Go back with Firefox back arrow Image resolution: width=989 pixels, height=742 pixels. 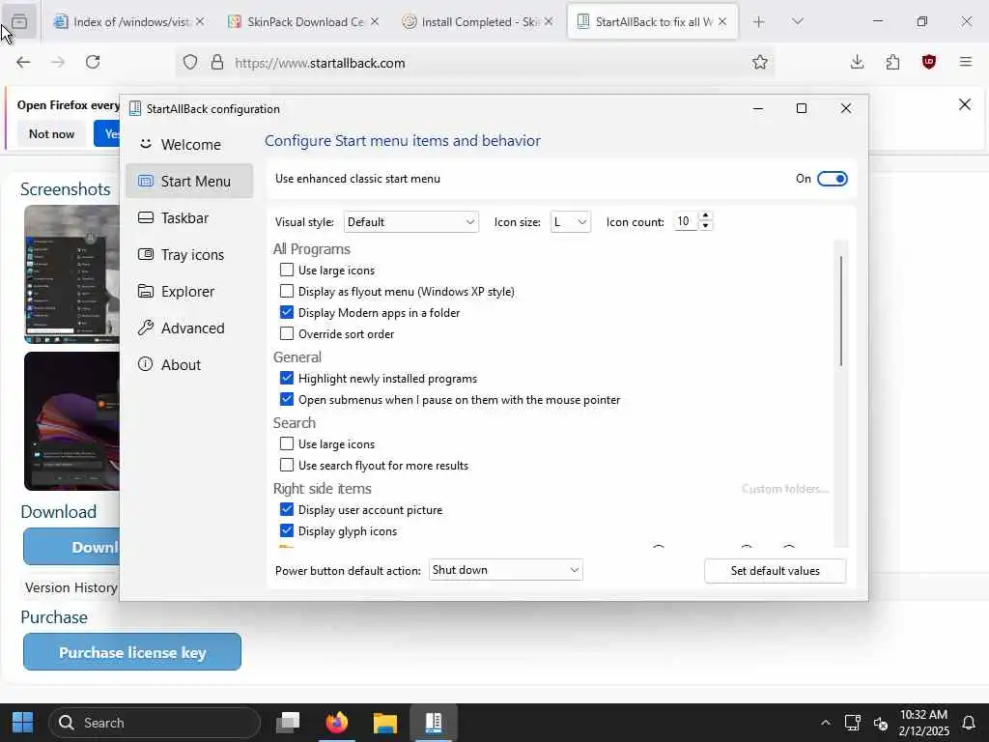tap(23, 62)
